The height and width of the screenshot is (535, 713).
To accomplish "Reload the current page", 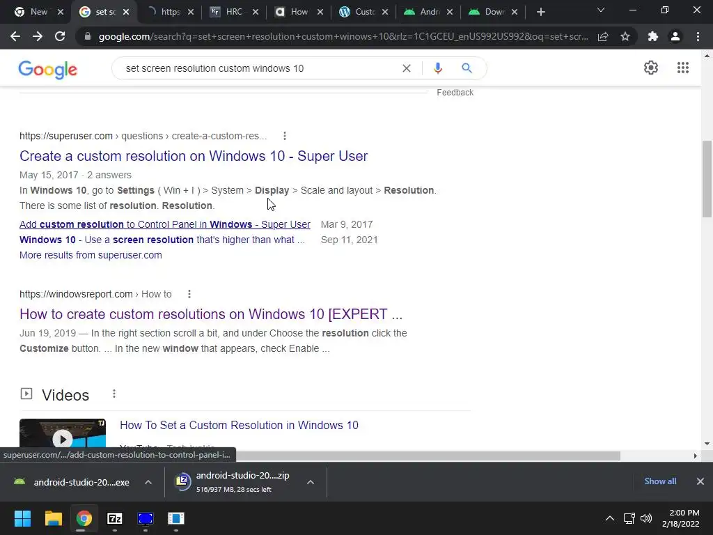I will (60, 36).
